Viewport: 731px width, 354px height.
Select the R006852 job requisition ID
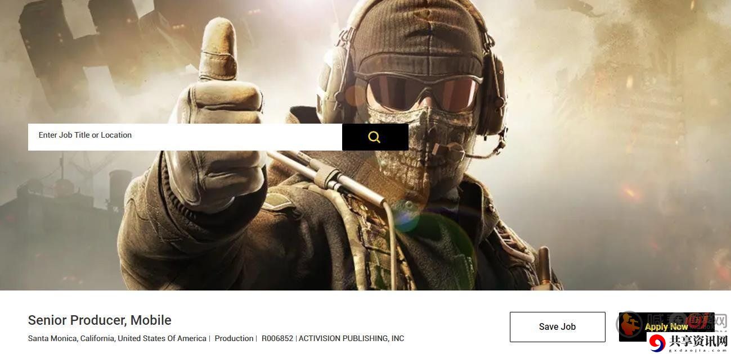click(277, 338)
